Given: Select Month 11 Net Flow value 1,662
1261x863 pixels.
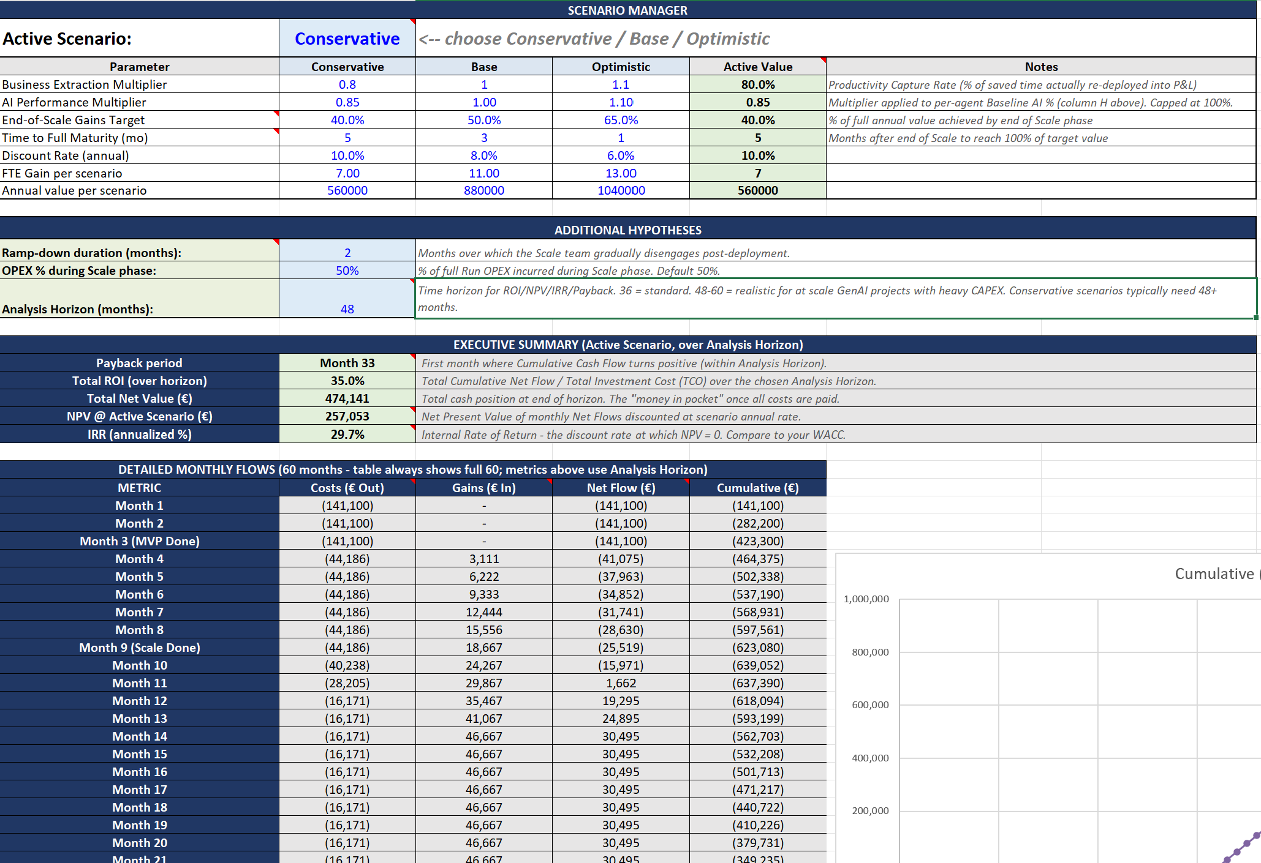Looking at the screenshot, I should [x=621, y=683].
